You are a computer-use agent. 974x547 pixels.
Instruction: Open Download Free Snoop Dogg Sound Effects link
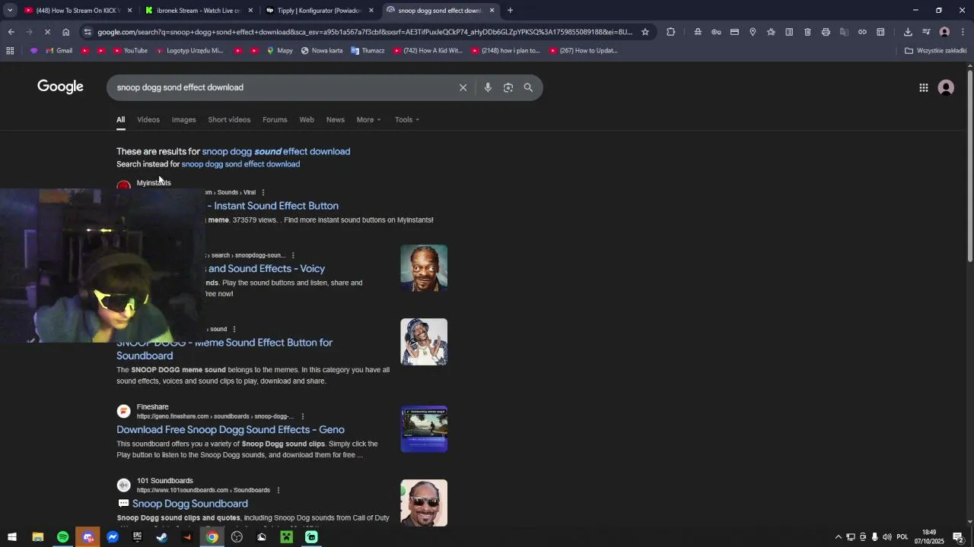tap(231, 430)
